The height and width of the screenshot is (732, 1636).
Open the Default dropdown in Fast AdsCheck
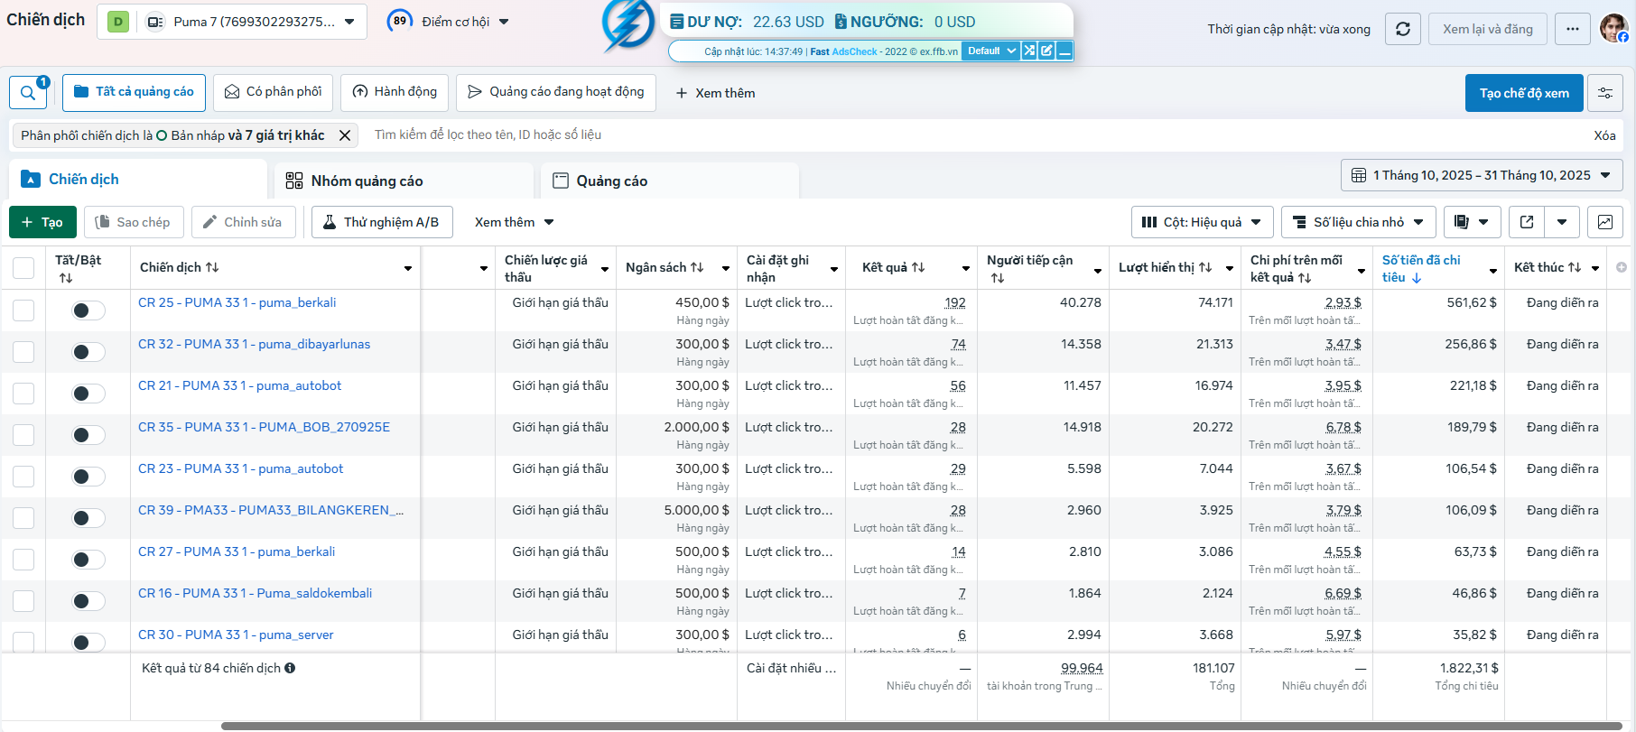[x=990, y=51]
